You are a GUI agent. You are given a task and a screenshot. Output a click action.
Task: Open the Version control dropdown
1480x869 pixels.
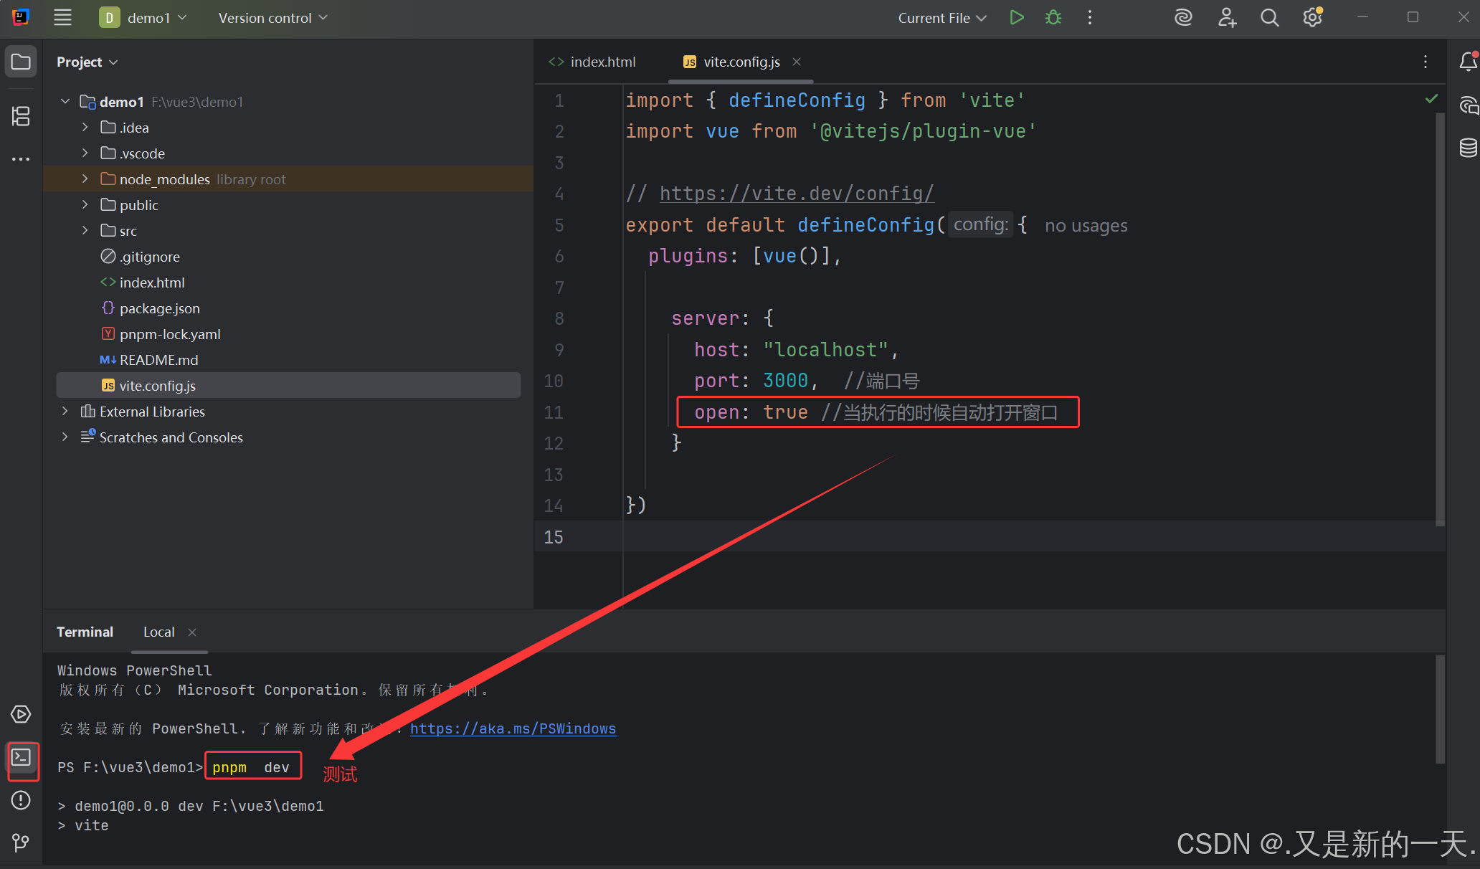pos(272,18)
